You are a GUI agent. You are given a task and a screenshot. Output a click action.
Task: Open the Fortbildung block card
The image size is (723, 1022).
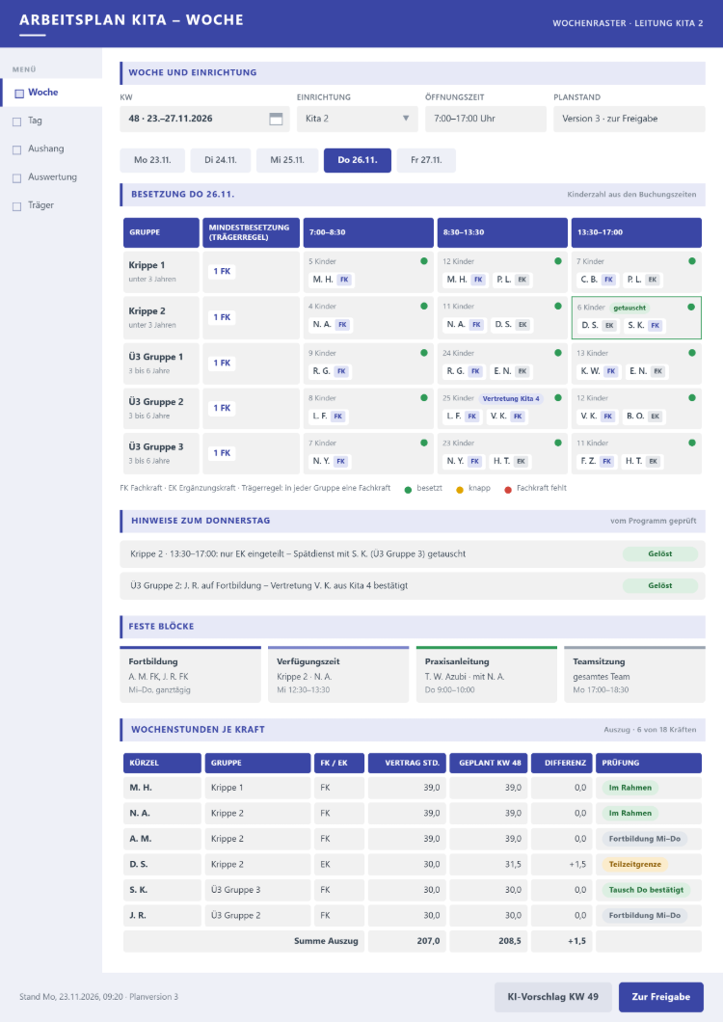(x=190, y=675)
